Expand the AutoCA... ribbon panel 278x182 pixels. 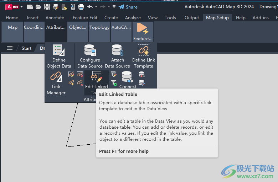pyautogui.click(x=121, y=32)
